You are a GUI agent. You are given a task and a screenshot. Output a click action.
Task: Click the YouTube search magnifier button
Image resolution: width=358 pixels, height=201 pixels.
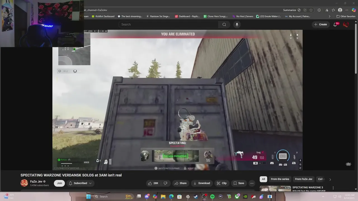click(224, 25)
